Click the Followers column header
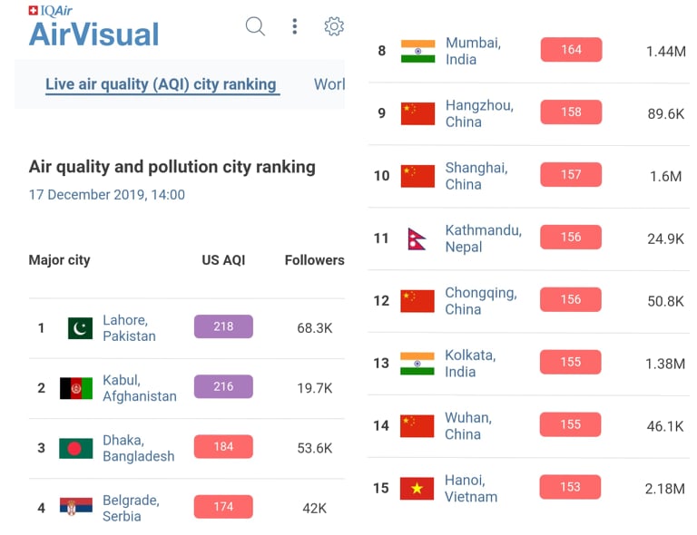 tap(314, 259)
